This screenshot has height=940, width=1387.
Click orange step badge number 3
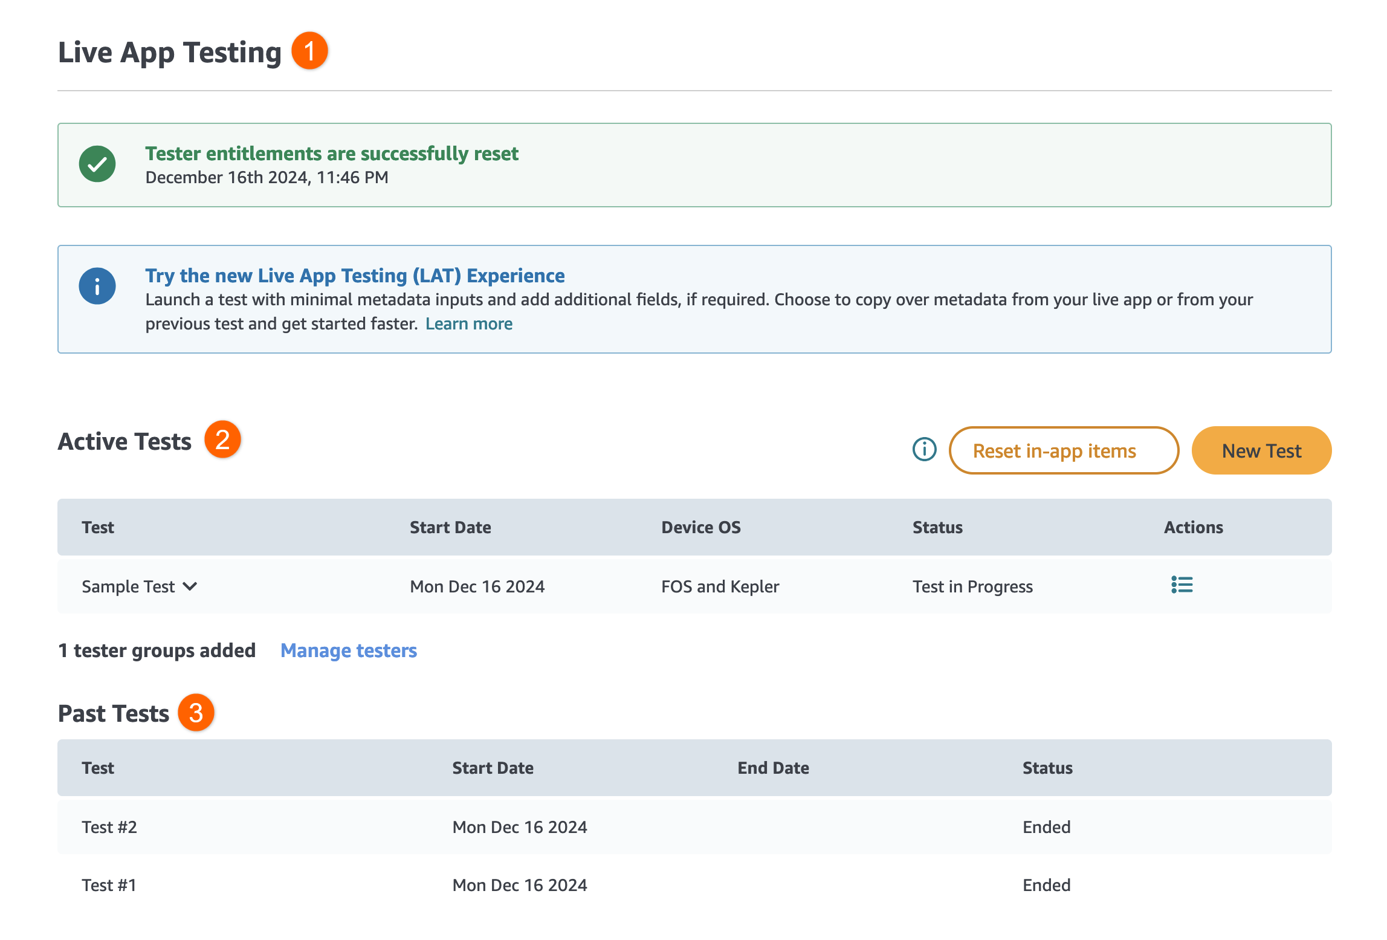pyautogui.click(x=196, y=713)
